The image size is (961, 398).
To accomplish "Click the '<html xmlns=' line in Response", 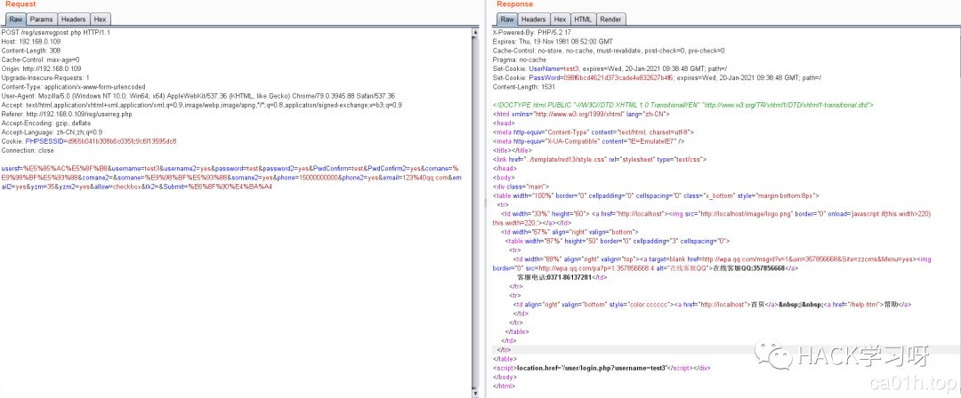I will [x=581, y=114].
